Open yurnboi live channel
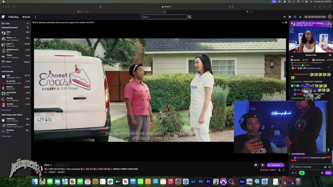 (x=16, y=105)
